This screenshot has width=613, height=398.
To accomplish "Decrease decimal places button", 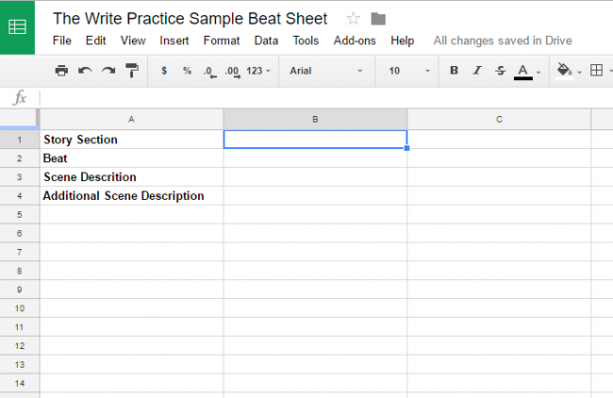I will [208, 71].
